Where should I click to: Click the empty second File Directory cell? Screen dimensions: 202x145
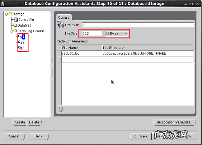coord(147,59)
